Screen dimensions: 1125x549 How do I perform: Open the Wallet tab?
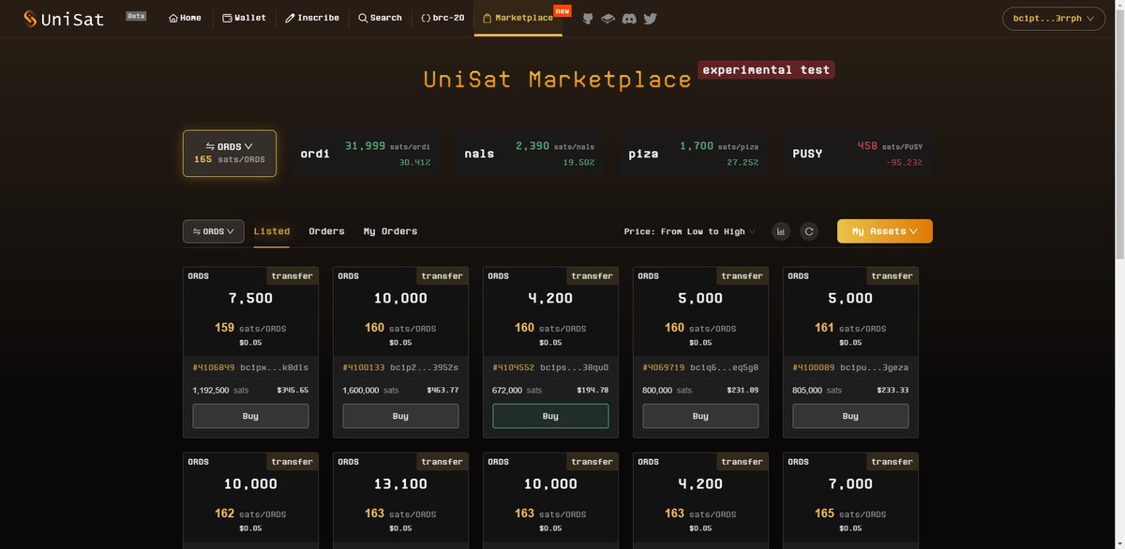tap(244, 18)
